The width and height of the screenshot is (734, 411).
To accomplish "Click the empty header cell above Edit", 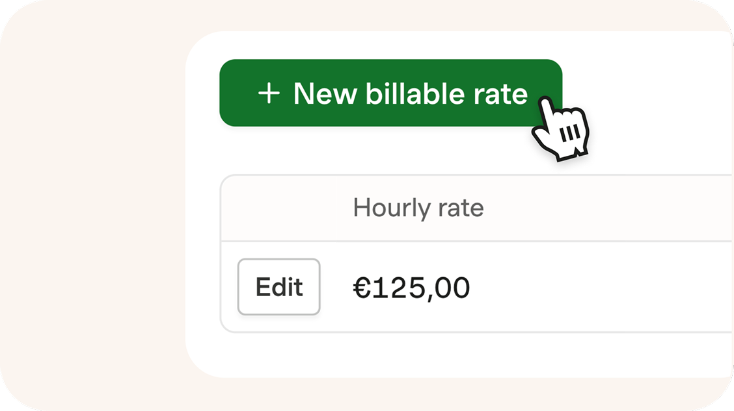I will [x=279, y=208].
